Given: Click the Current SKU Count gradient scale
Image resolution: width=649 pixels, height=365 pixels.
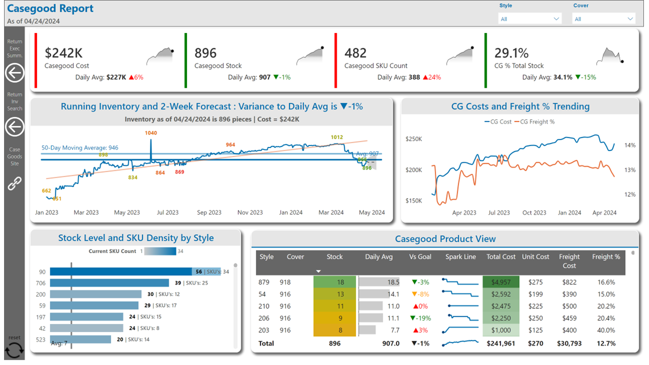Looking at the screenshot, I should click(160, 251).
